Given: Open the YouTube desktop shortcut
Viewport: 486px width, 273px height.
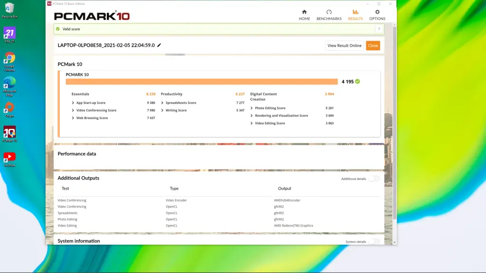Looking at the screenshot, I should point(9,159).
